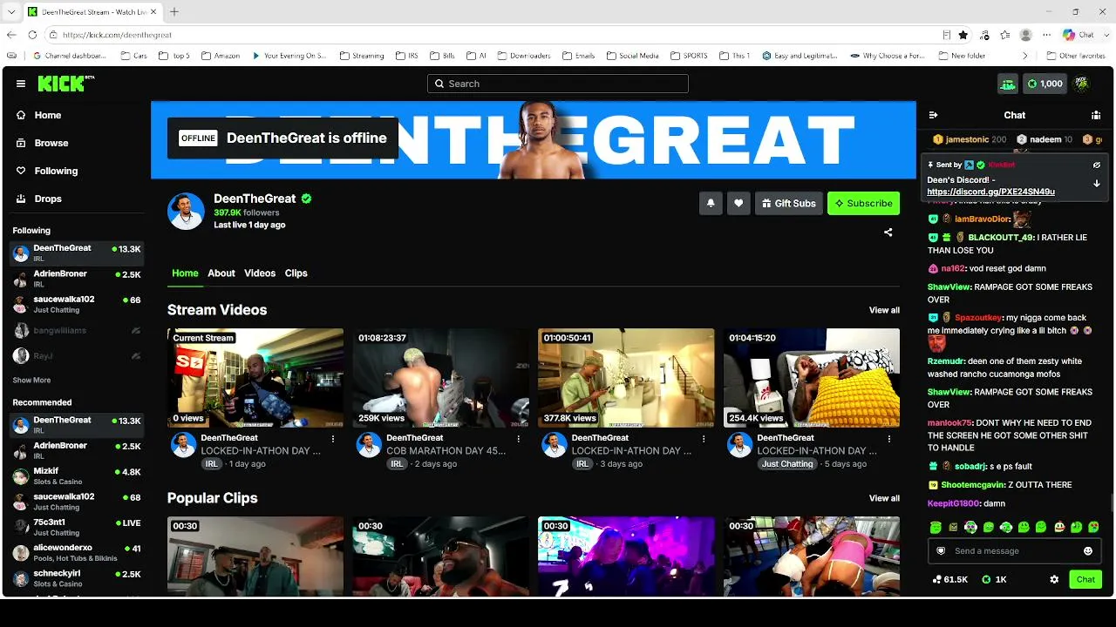Image resolution: width=1116 pixels, height=627 pixels.
Task: Open the Kick shop icon in header
Action: click(x=1008, y=84)
